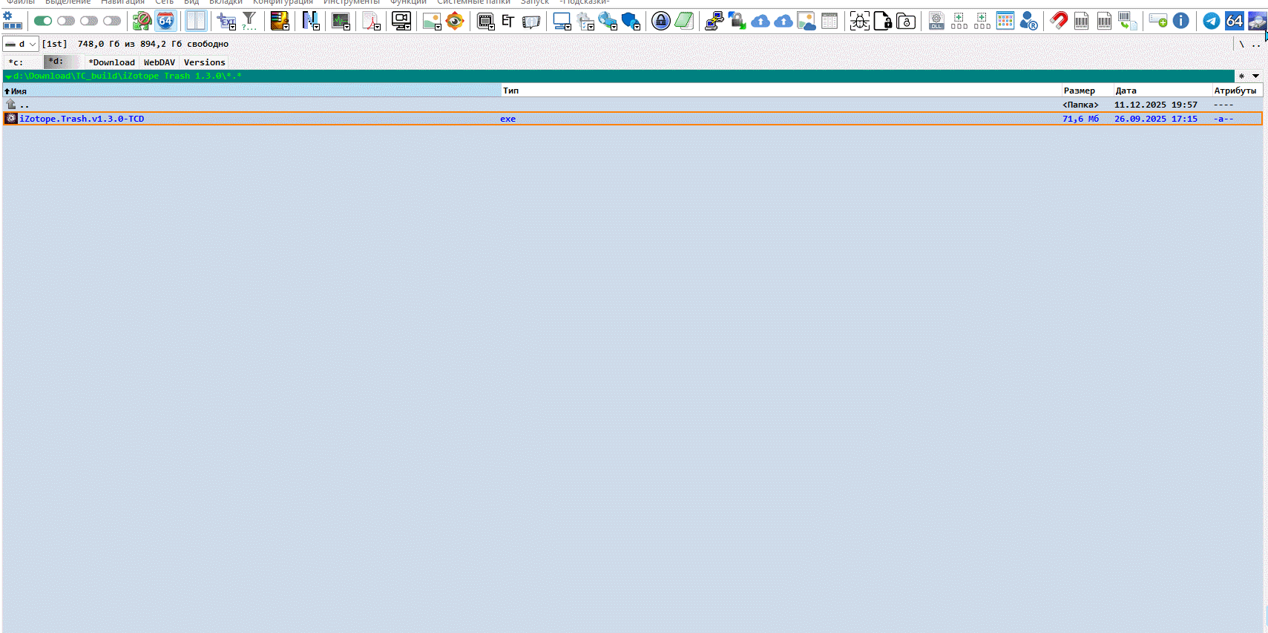Image resolution: width=1268 pixels, height=633 pixels.
Task: Sort files by the Атрибуты column header
Action: click(1238, 91)
